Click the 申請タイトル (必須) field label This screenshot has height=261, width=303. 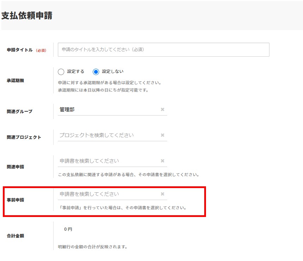(x=26, y=50)
